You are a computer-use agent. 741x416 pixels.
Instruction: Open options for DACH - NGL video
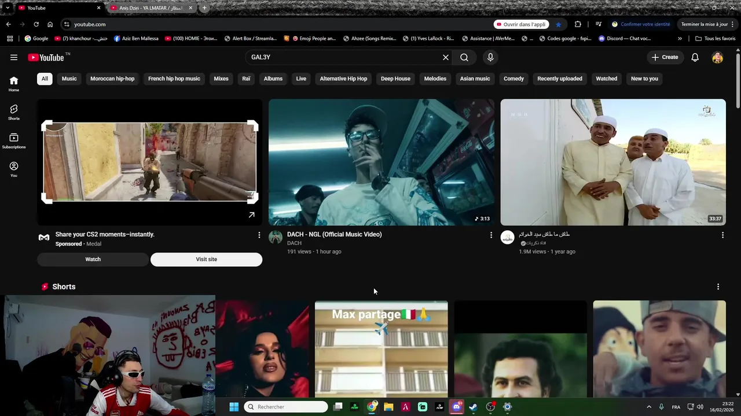491,235
